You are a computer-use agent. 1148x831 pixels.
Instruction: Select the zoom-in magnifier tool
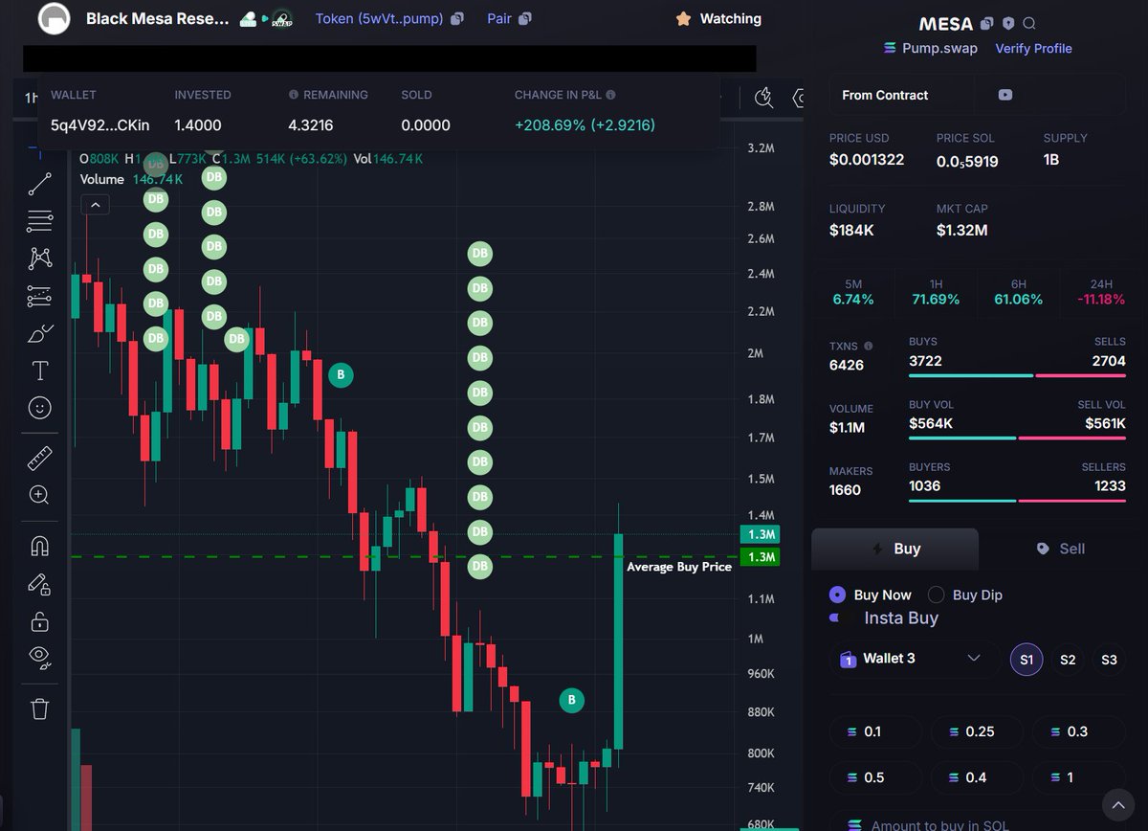[39, 495]
